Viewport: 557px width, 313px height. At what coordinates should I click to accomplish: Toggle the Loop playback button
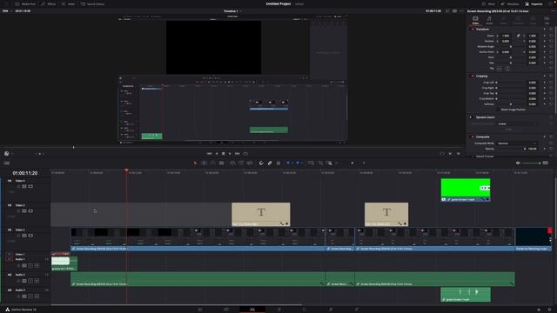click(x=245, y=154)
